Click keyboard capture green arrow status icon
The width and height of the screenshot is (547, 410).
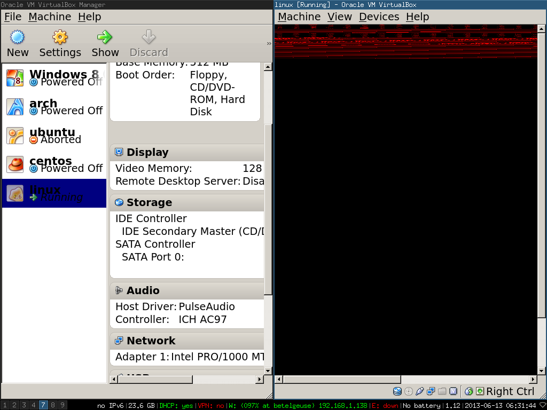480,391
